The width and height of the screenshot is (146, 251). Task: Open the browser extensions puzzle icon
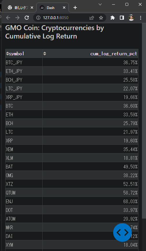(112, 18)
